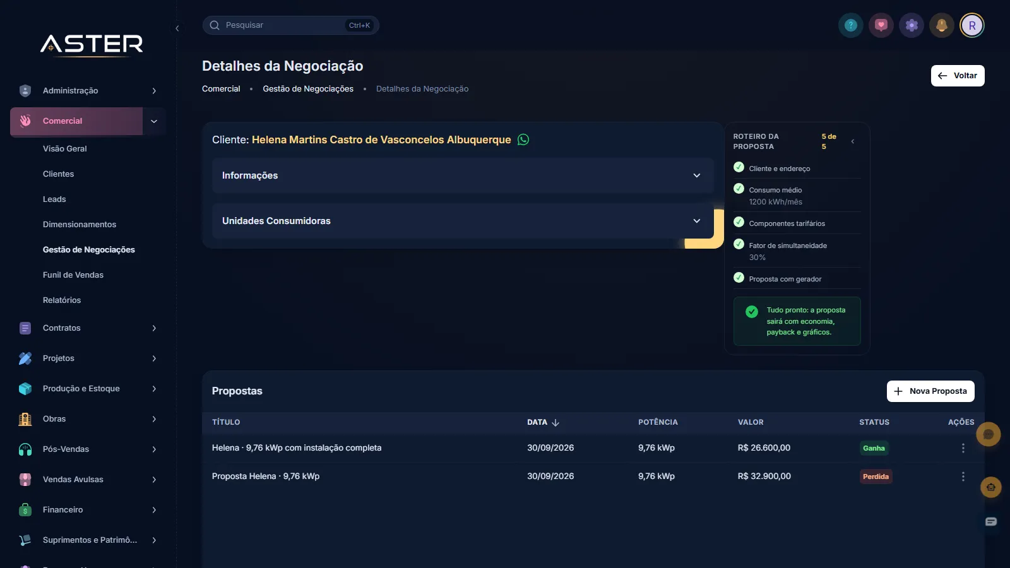Click the Ganha status badge
The height and width of the screenshot is (568, 1010).
click(x=874, y=448)
